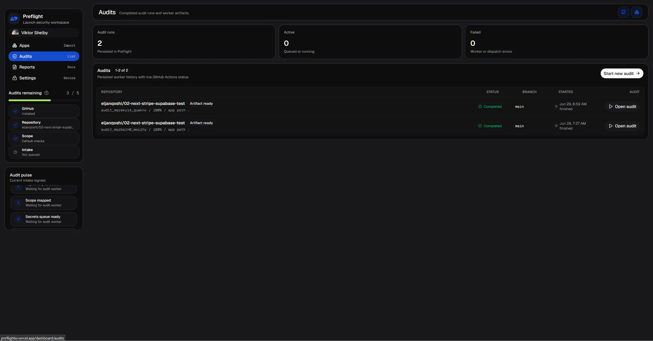The height and width of the screenshot is (341, 653).
Task: Click the Failed stat card
Action: 557,42
